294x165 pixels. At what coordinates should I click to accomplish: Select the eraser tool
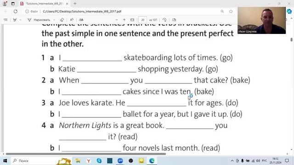(x=62, y=20)
